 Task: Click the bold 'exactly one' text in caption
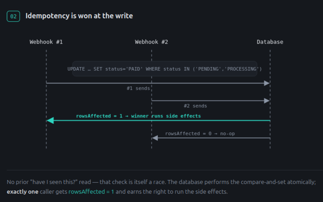(23, 192)
